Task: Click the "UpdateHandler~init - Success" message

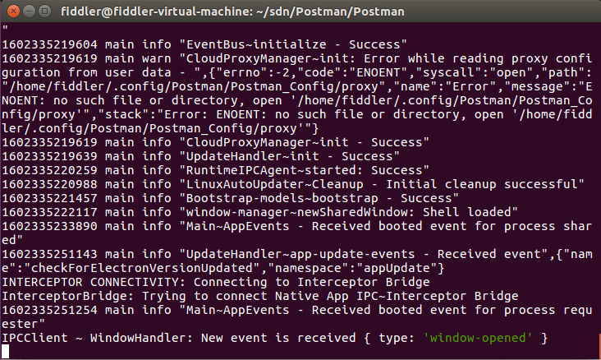Action: click(289, 156)
